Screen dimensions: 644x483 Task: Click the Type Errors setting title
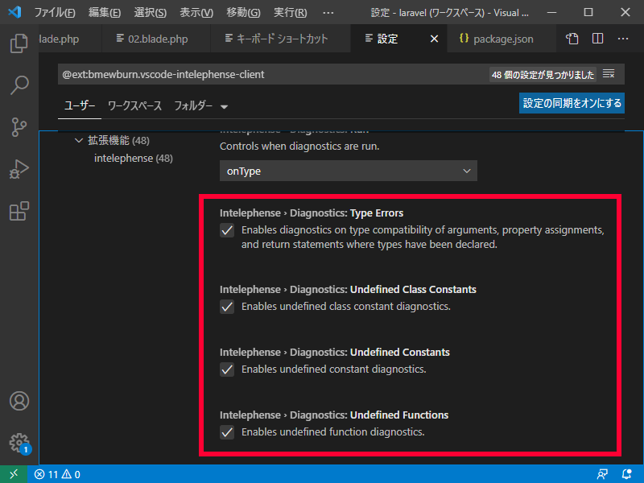(312, 213)
